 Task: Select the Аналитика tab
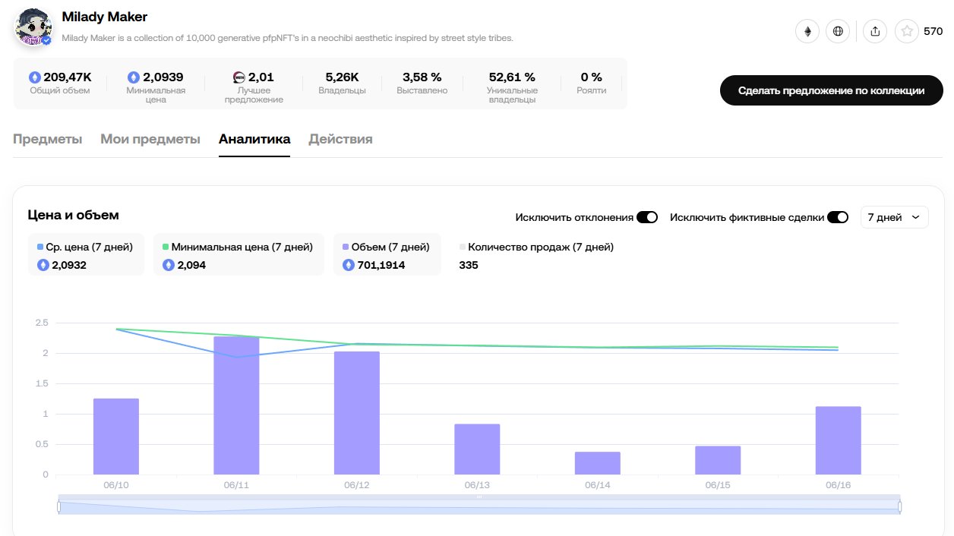pyautogui.click(x=254, y=139)
